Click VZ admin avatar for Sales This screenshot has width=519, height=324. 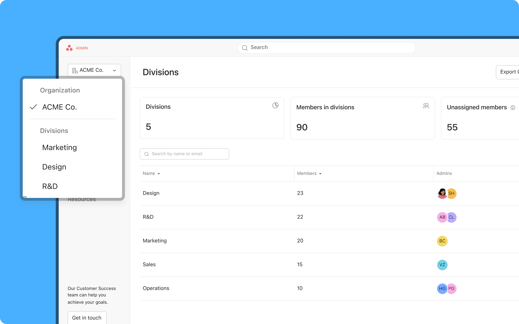pos(442,265)
